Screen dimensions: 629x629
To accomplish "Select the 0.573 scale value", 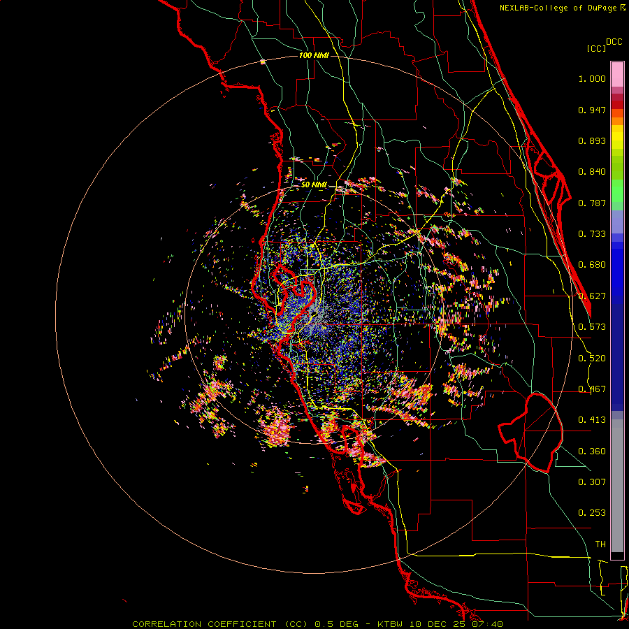I will (592, 327).
